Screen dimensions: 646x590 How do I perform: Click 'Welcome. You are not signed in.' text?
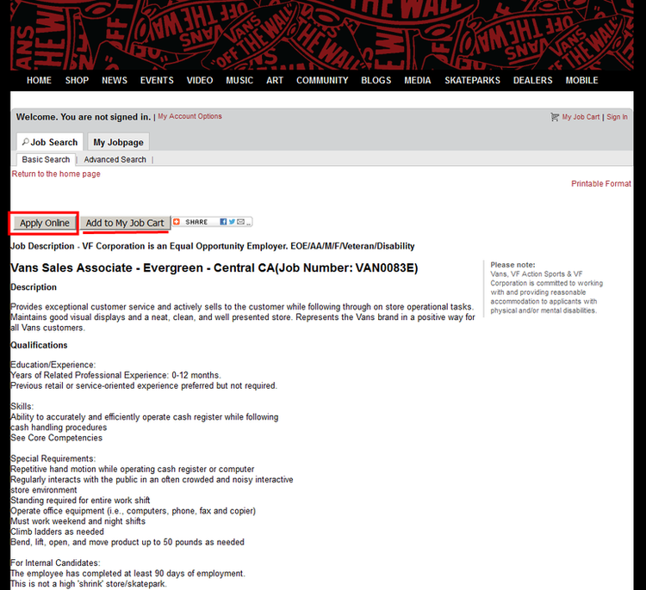(x=84, y=117)
